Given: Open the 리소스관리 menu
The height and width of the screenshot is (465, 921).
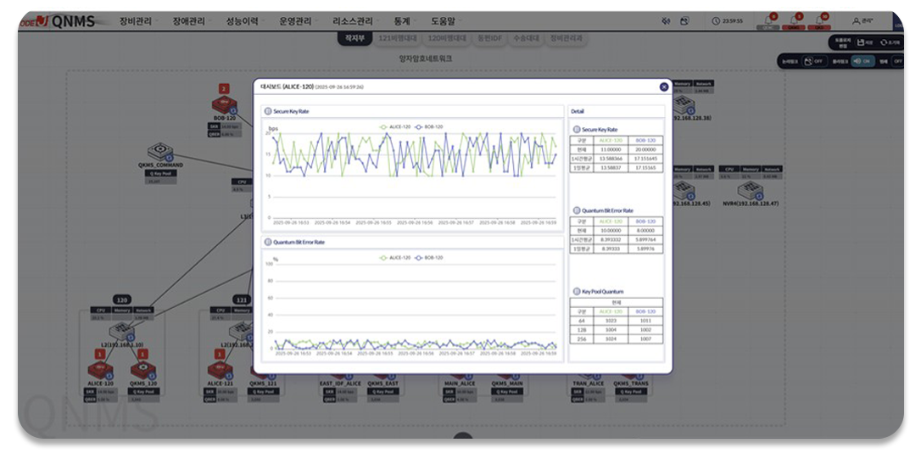Looking at the screenshot, I should [x=353, y=21].
